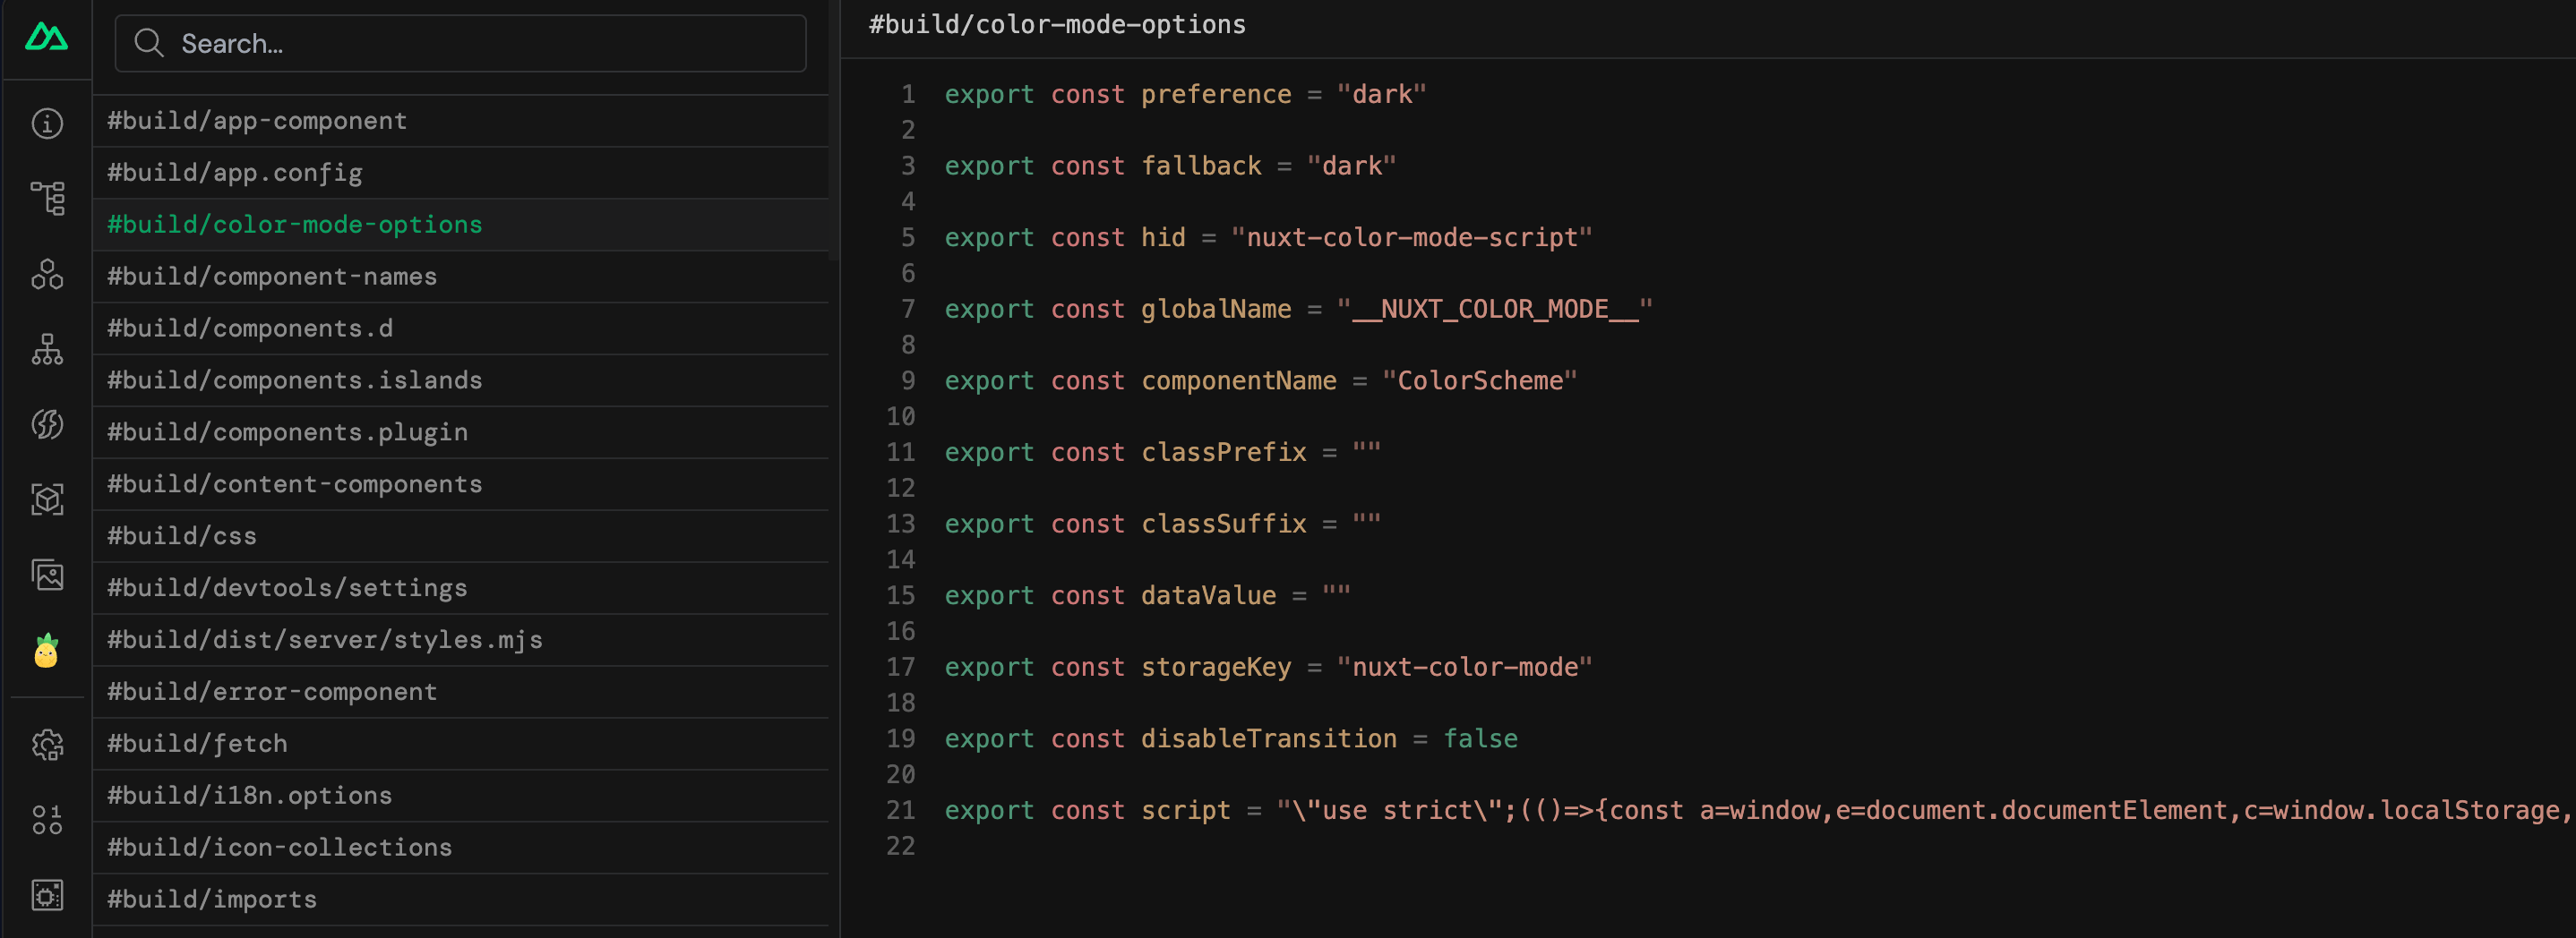Open the Assets image icon
This screenshot has height=938, width=2576.
click(47, 576)
